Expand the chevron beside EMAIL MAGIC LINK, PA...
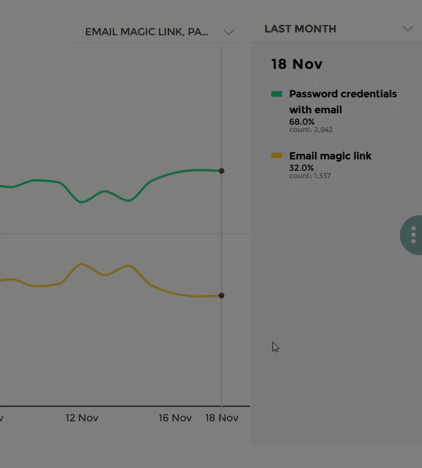The image size is (422, 468). pos(229,32)
